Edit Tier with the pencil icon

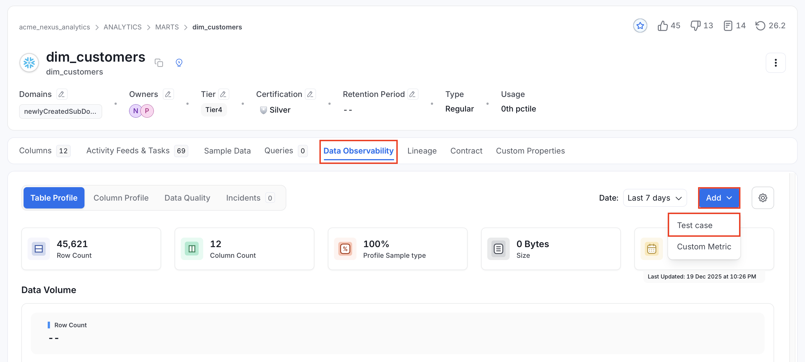[x=223, y=94]
